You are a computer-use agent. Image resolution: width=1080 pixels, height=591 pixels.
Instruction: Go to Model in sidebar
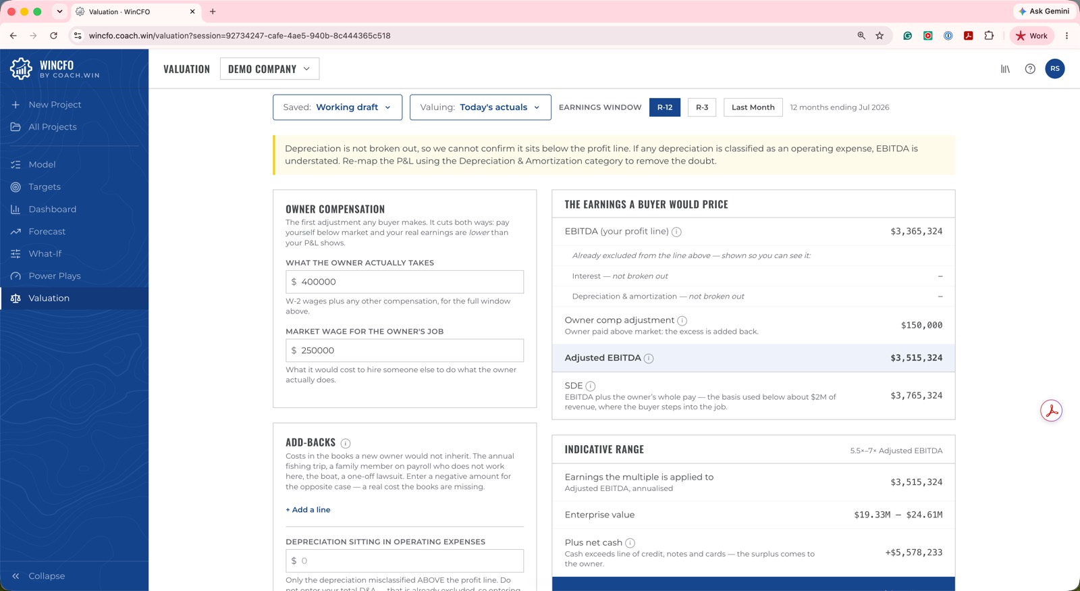pyautogui.click(x=74, y=165)
